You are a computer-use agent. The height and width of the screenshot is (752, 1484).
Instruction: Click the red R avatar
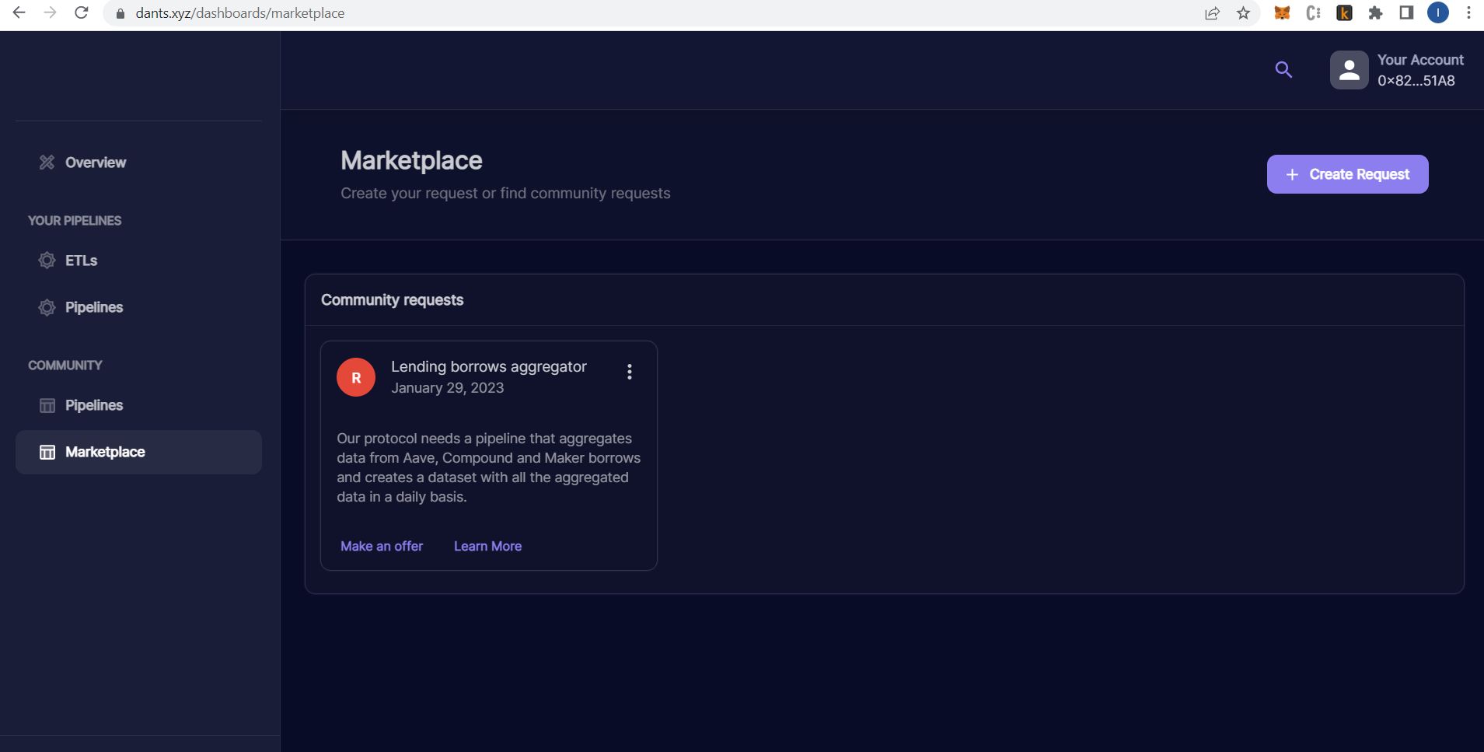click(356, 377)
